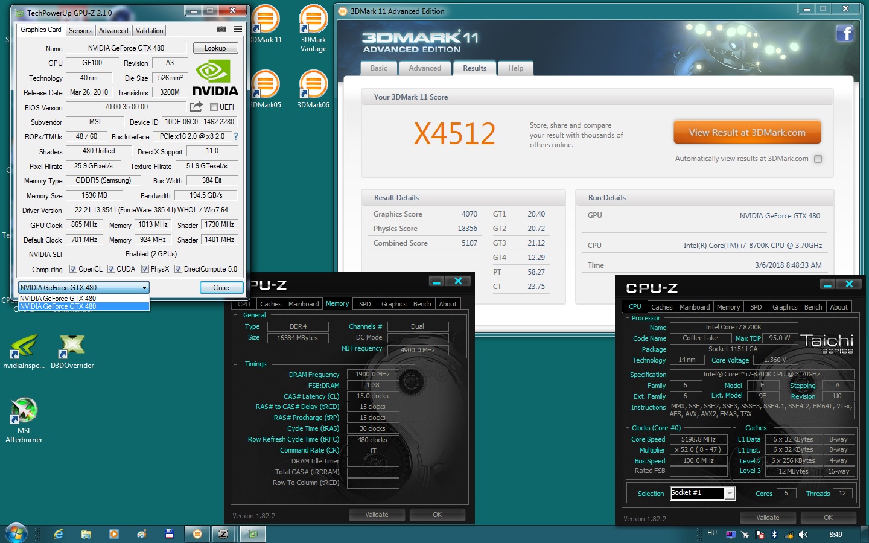Open the Advanced tab in 3DMark 11
The height and width of the screenshot is (543, 869).
pos(425,68)
